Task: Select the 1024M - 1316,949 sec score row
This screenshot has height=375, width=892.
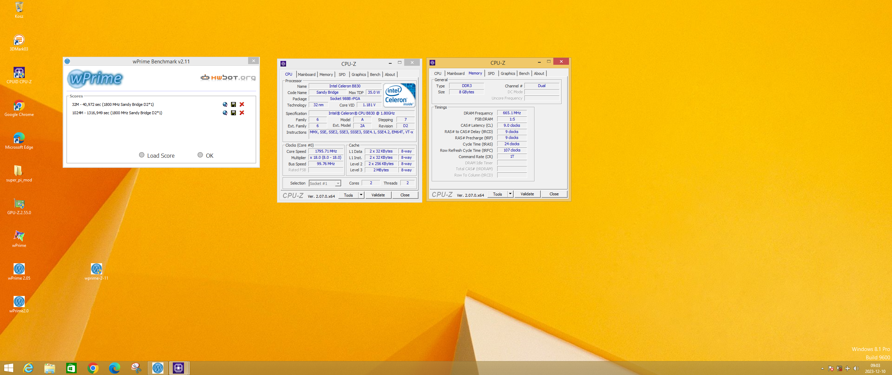Action: (117, 113)
